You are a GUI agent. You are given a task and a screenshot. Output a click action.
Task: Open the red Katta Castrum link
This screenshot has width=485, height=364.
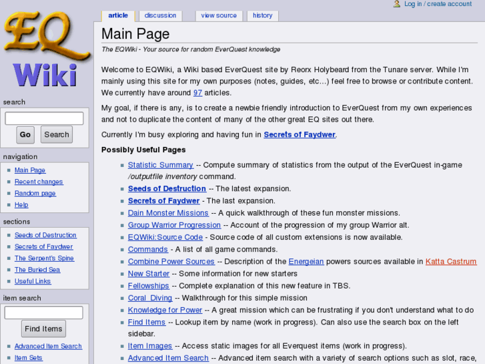451,261
